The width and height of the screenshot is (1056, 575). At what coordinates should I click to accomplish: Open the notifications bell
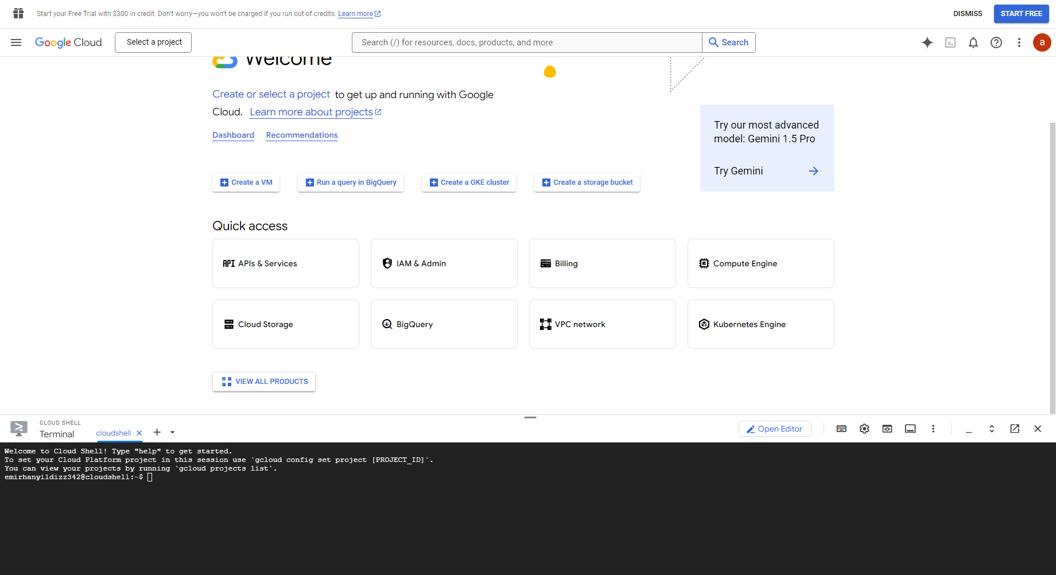(973, 42)
